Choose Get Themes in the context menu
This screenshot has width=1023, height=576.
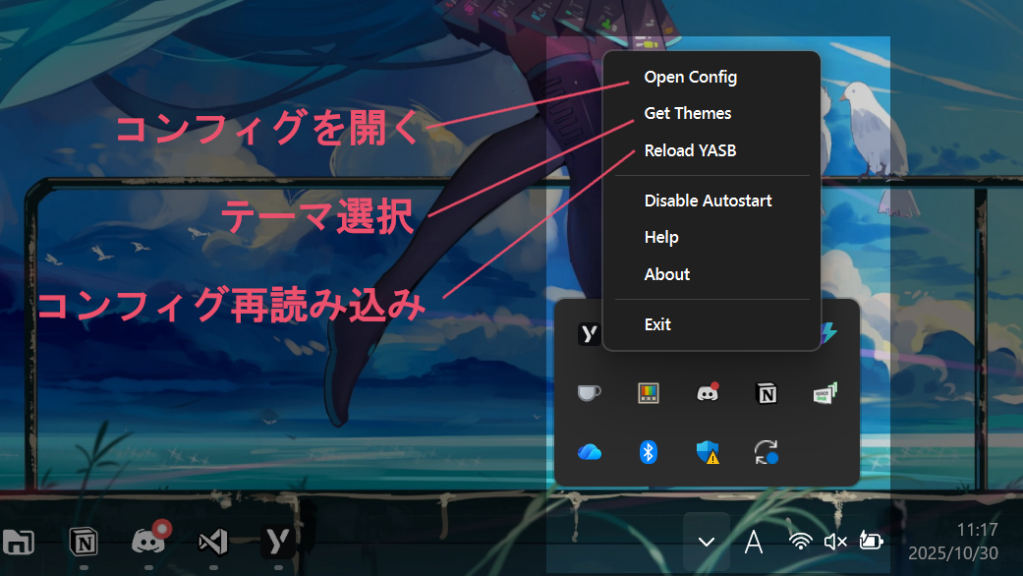[x=687, y=113]
